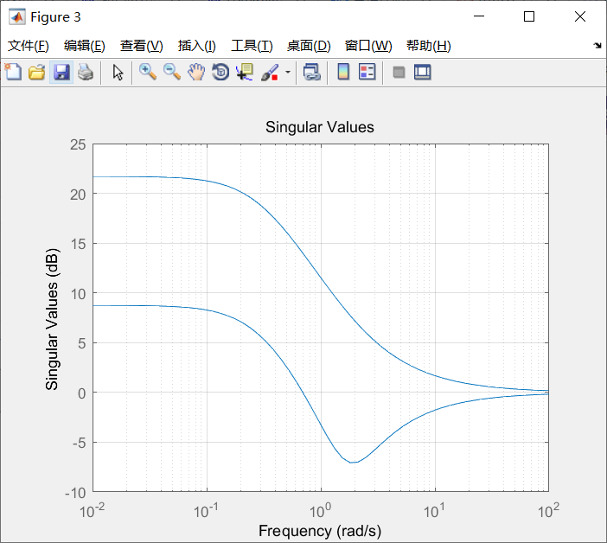Viewport: 607px width, 543px height.
Task: Select the Pan hand tool
Action: [x=196, y=73]
